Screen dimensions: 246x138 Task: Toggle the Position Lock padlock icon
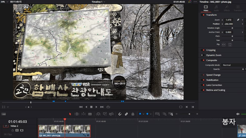click(133, 114)
